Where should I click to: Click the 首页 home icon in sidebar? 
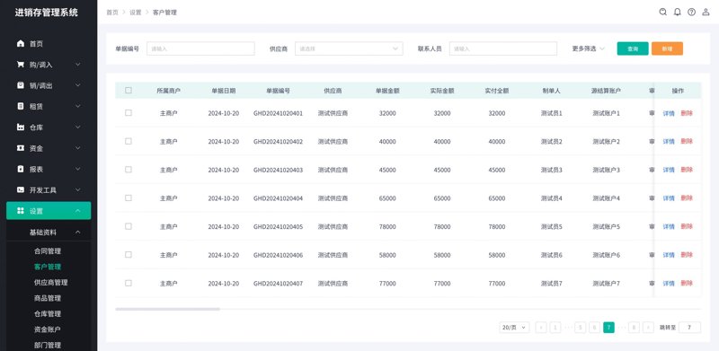click(20, 43)
